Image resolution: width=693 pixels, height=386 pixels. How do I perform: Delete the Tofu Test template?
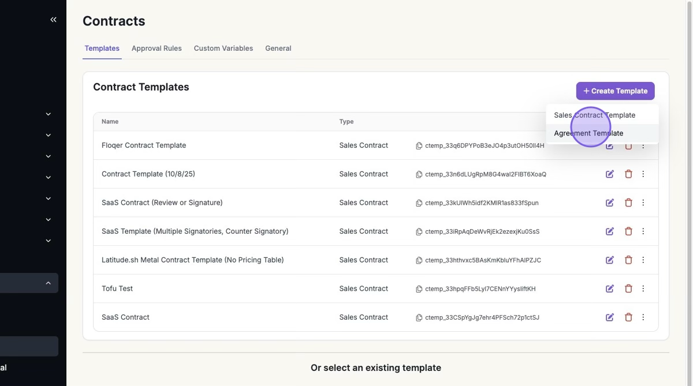[x=628, y=288]
